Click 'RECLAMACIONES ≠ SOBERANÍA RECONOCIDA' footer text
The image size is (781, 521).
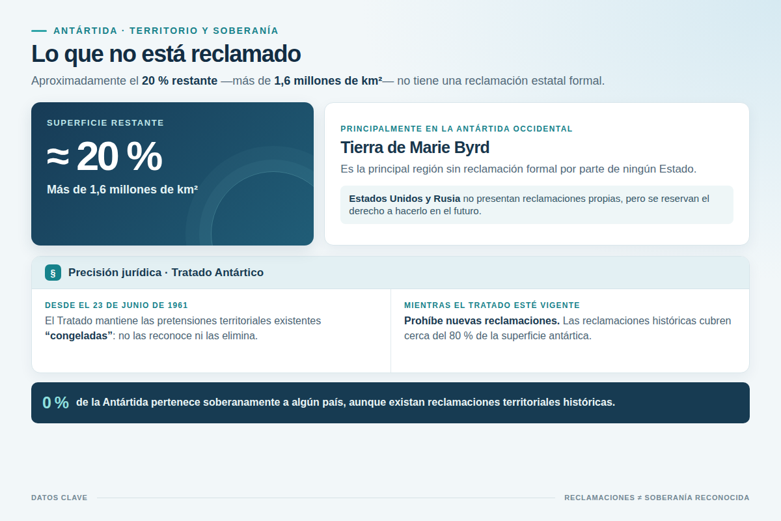(x=657, y=498)
